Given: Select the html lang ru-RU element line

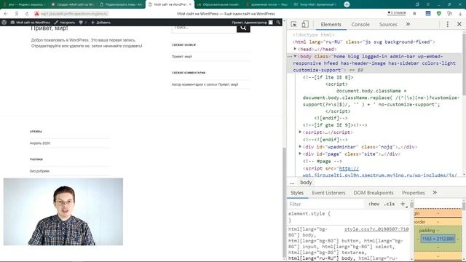Looking at the screenshot, I should click(x=364, y=42).
